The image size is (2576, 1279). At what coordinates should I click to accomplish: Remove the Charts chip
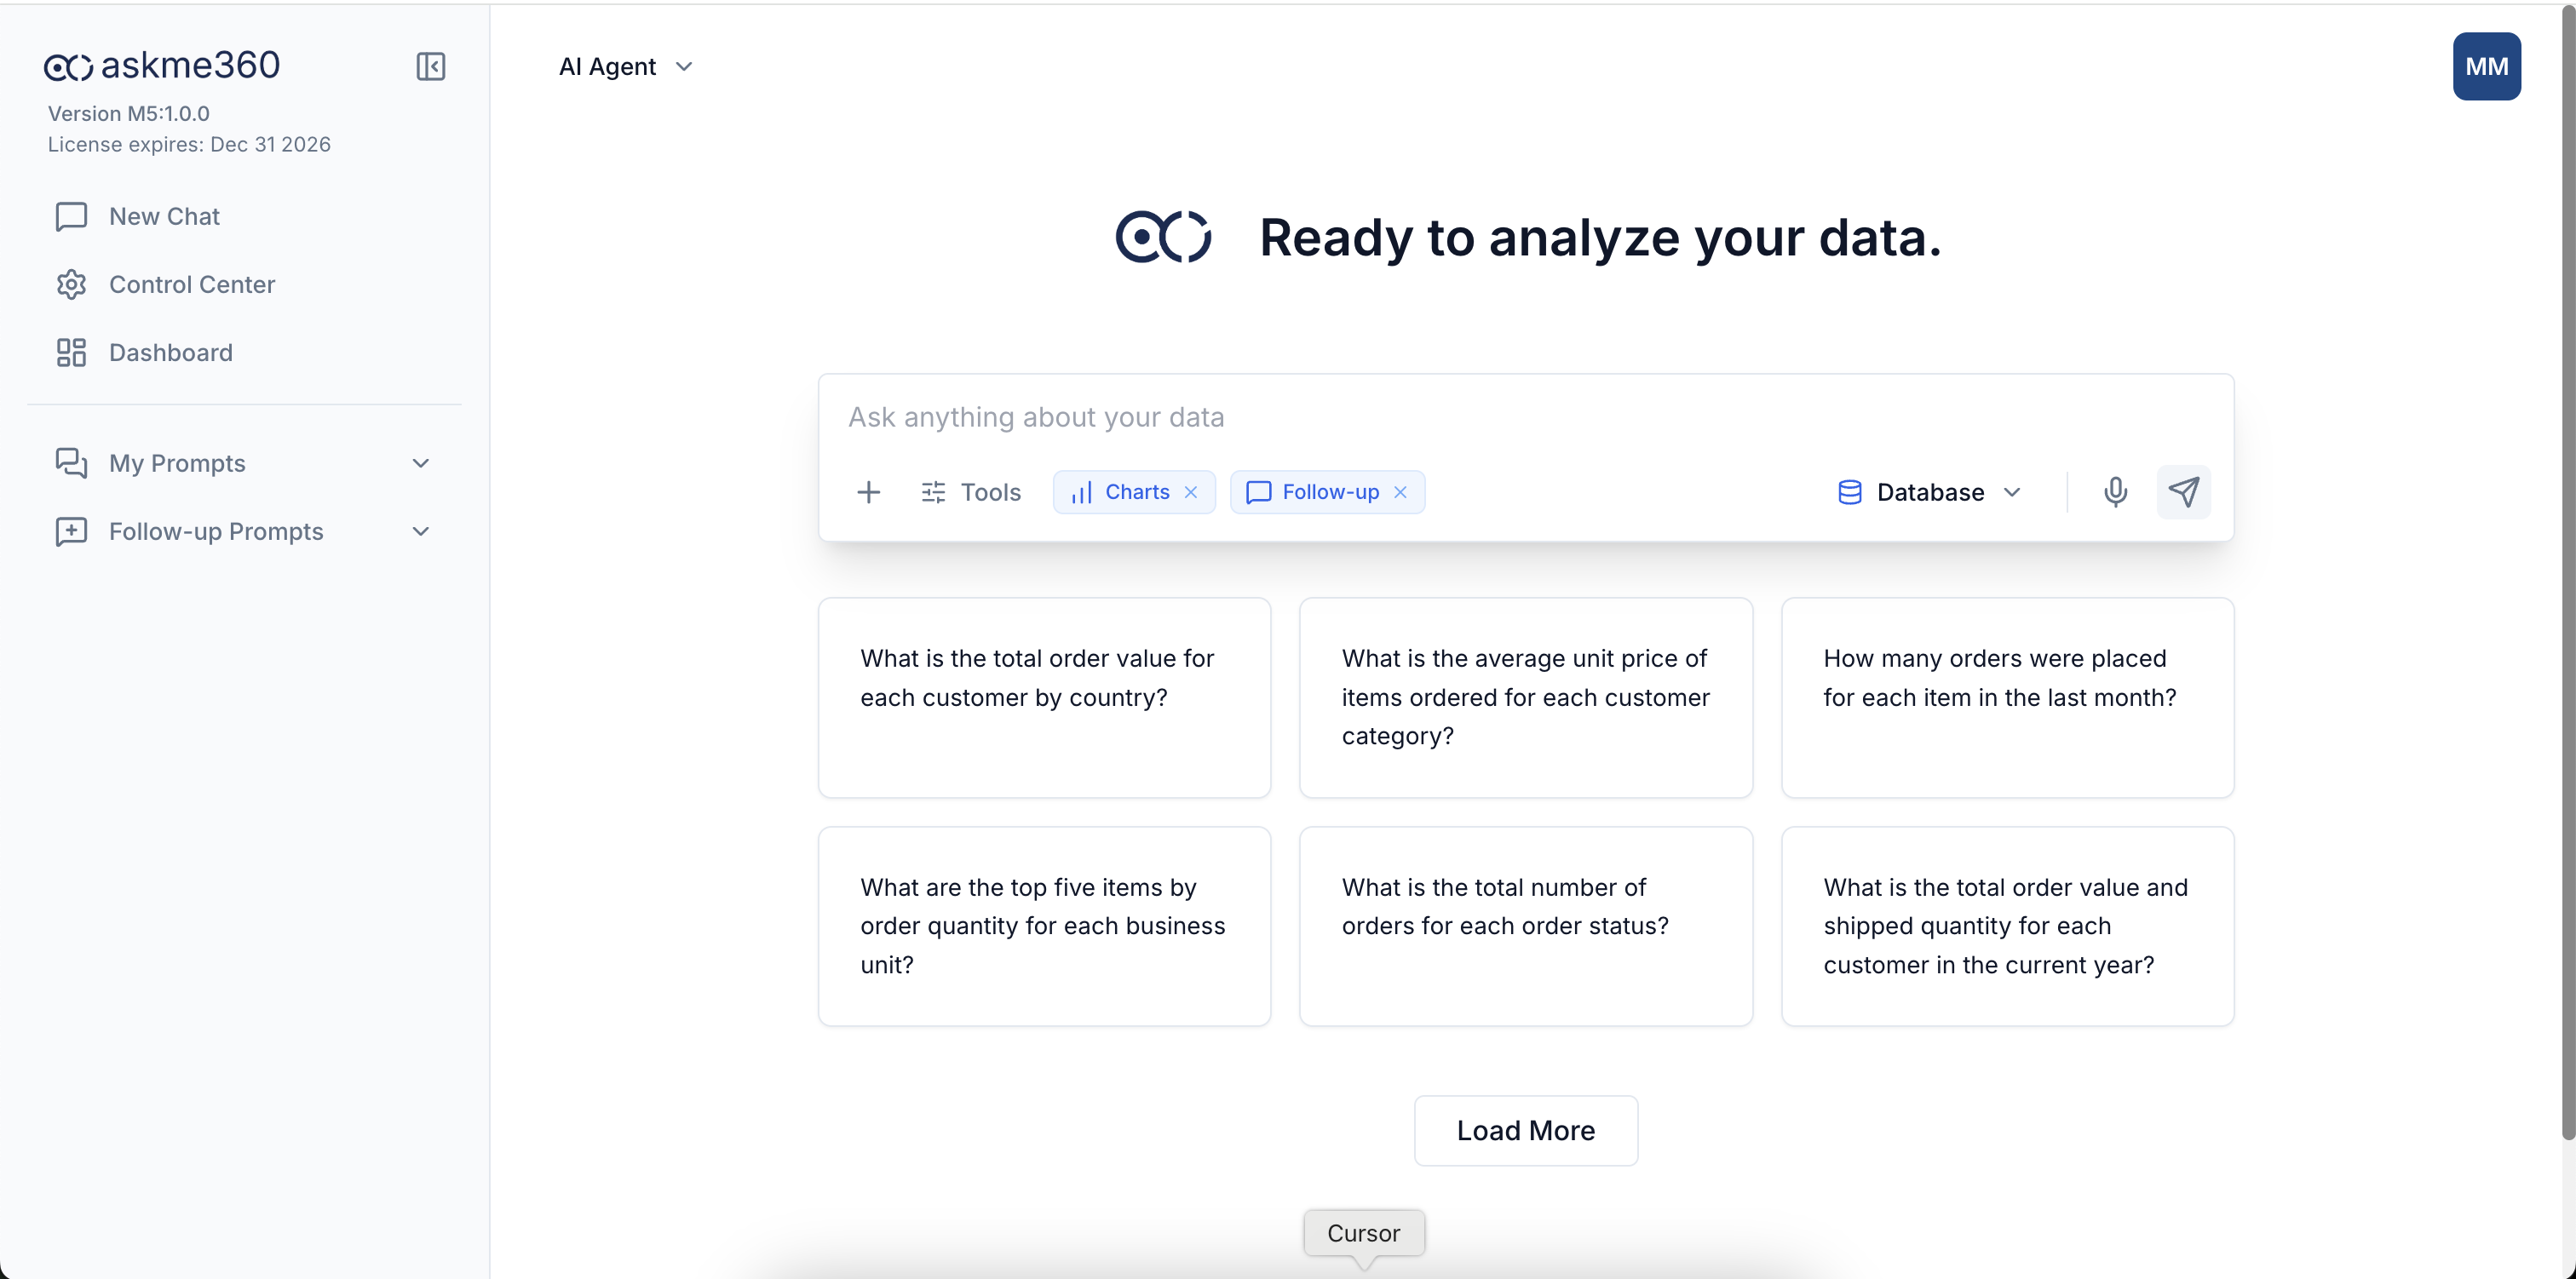[x=1191, y=492]
